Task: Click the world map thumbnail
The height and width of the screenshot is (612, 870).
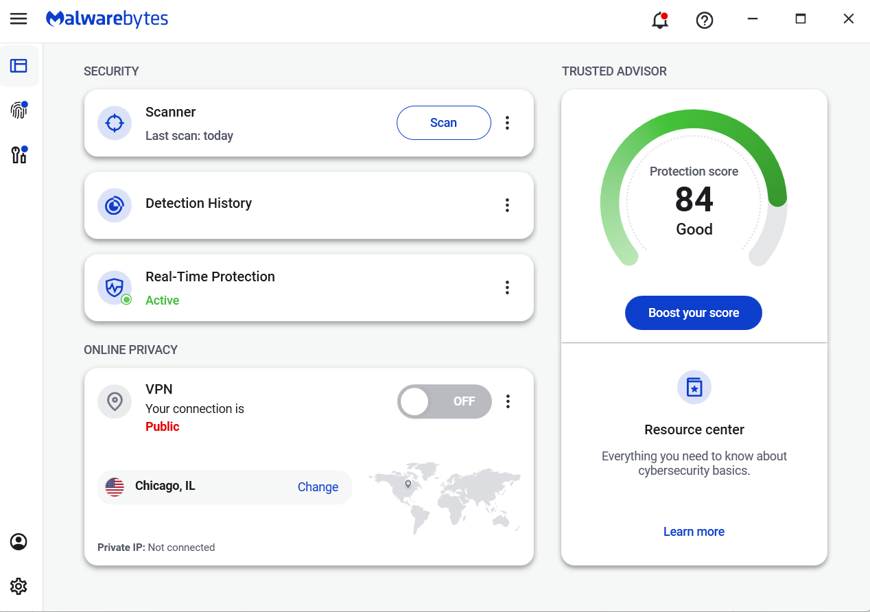Action: (x=445, y=498)
